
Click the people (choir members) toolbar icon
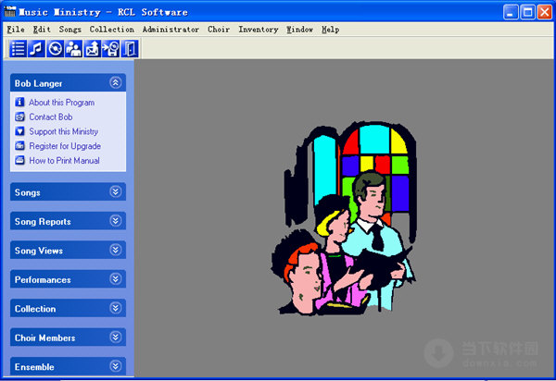click(x=73, y=48)
